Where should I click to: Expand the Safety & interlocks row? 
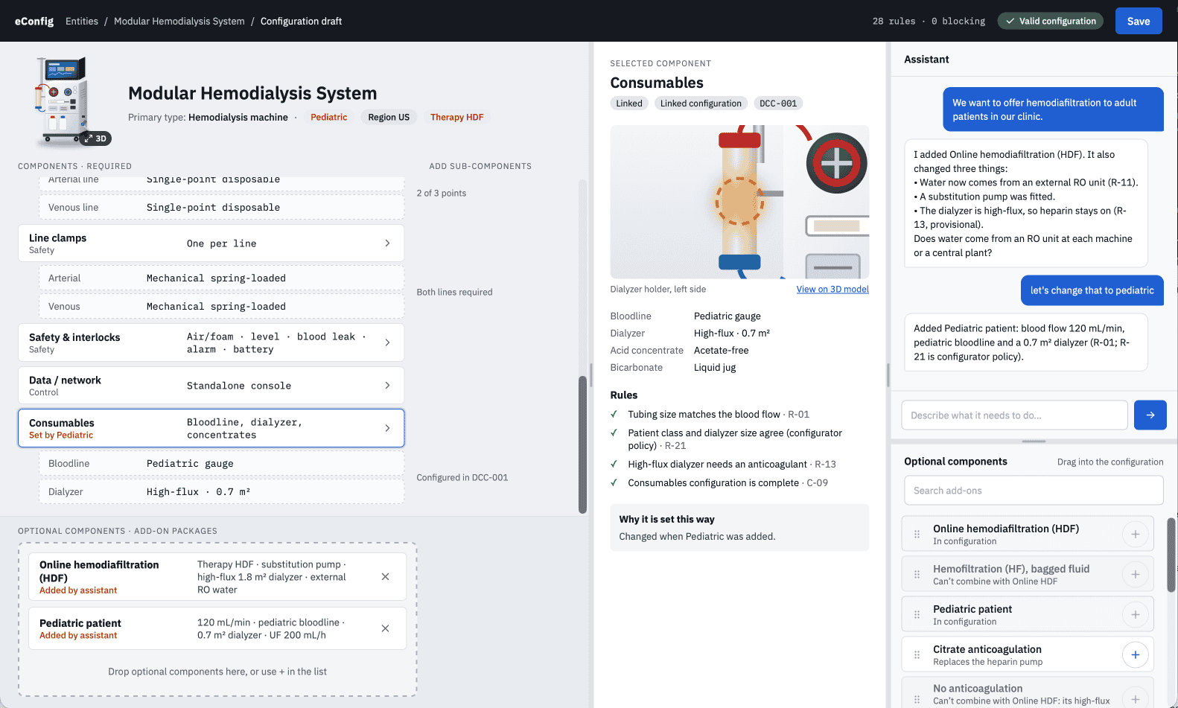pyautogui.click(x=211, y=342)
